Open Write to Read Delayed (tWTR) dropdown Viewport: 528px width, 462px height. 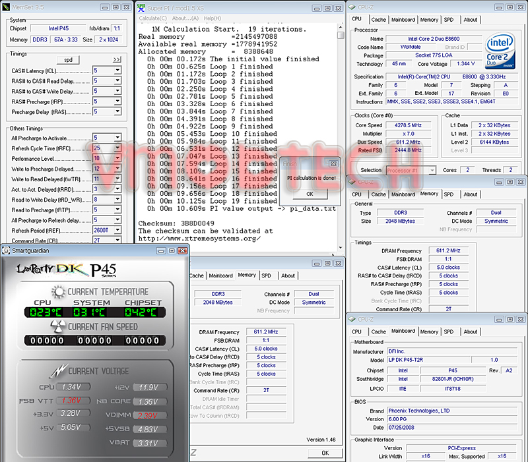tap(117, 179)
